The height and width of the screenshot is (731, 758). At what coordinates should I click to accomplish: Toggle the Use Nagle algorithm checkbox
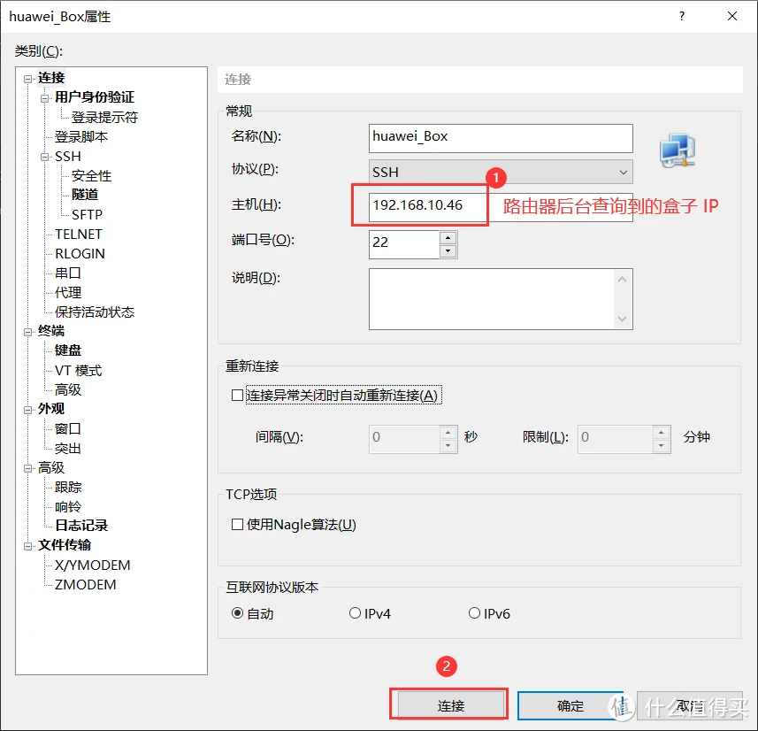[237, 525]
